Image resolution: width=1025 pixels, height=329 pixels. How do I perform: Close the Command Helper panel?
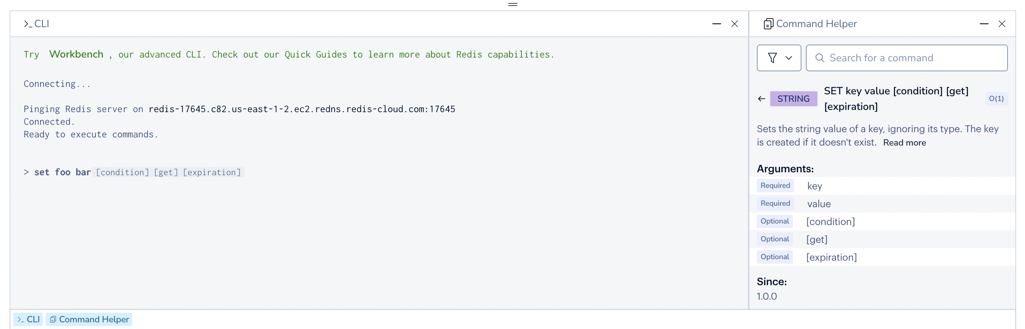[x=1002, y=24]
